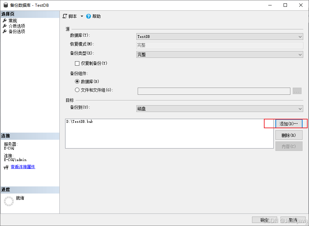The image size is (309, 226).
Task: Open the 查看连接属性 link
Action: 23,167
